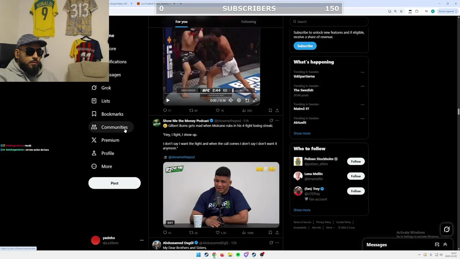Open Show Me the Money Podcast profile name
This screenshot has height=259, width=460.
point(186,121)
